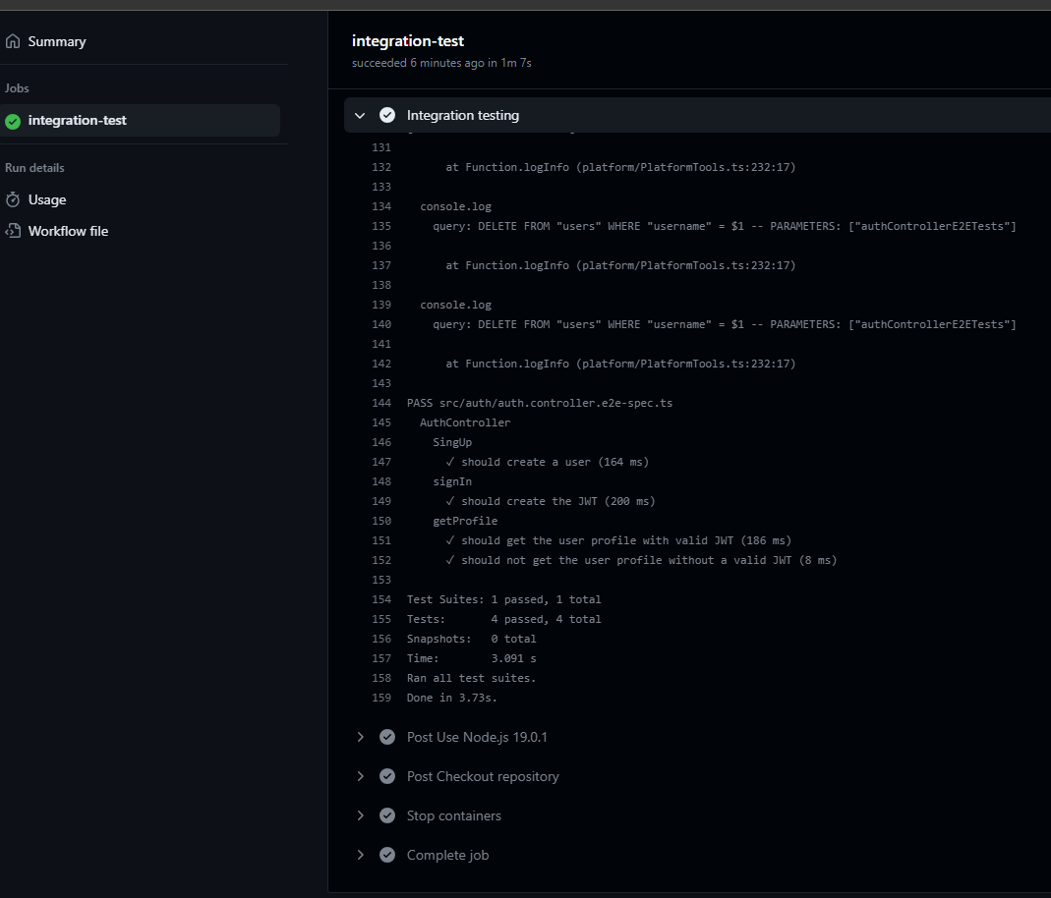The height and width of the screenshot is (898, 1051).
Task: Click 'succeeded 6 minutes ago in 1m 7s' text
Action: (441, 63)
